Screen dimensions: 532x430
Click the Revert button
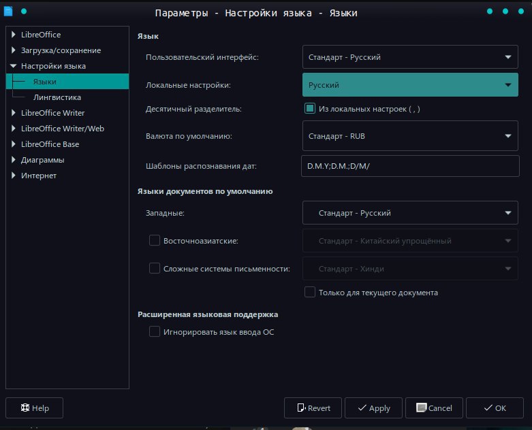(313, 408)
